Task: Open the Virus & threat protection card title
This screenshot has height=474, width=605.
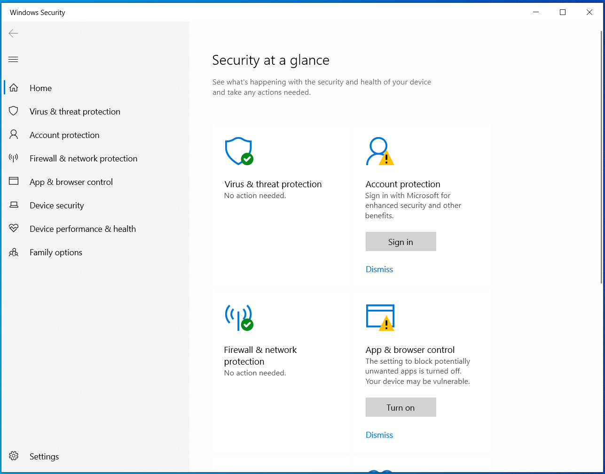Action: 273,184
